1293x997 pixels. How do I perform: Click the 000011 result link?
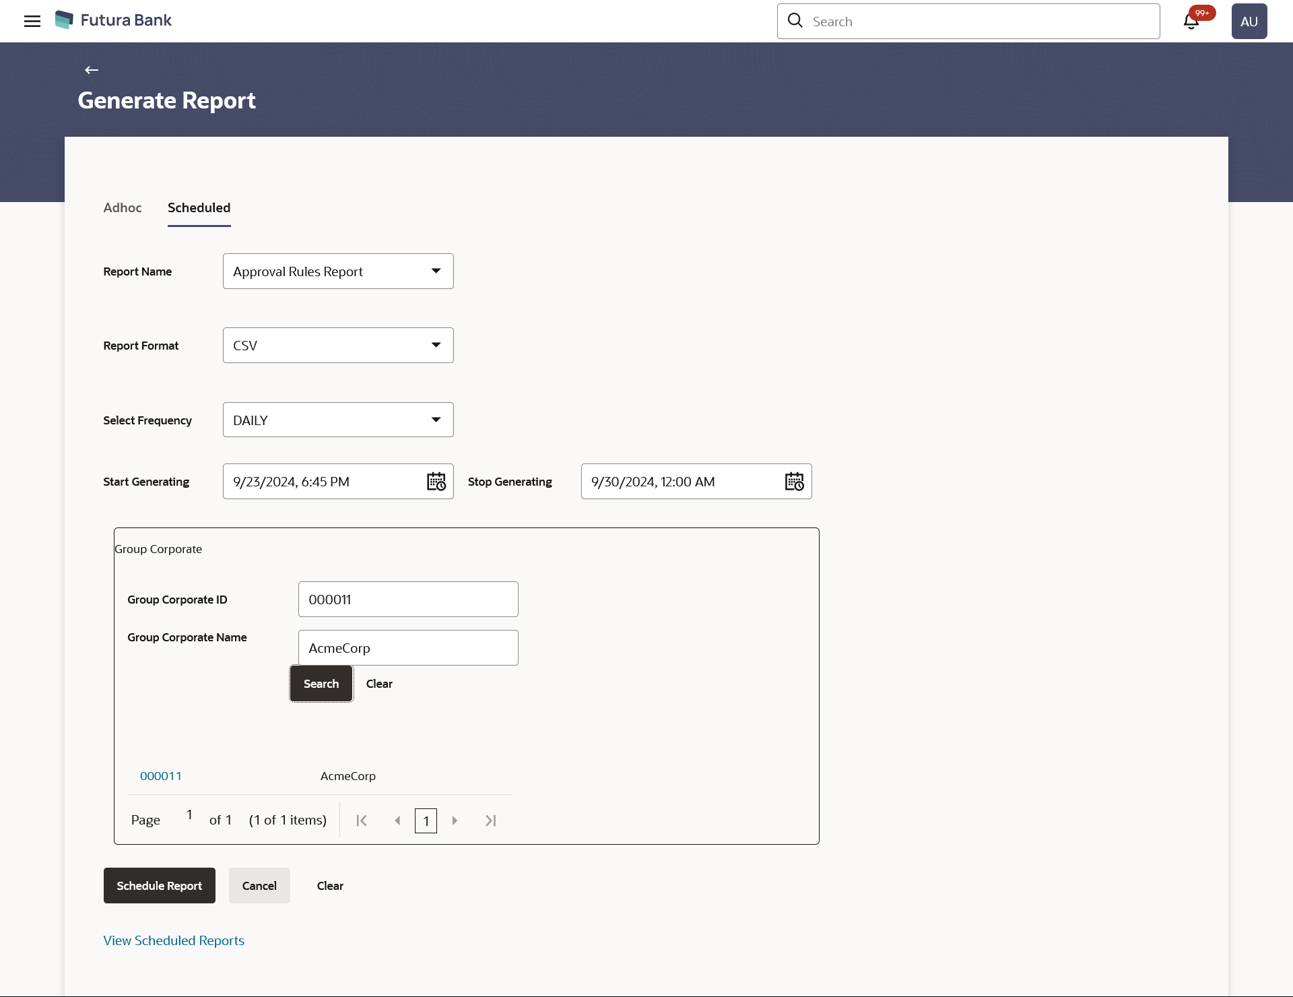point(161,776)
